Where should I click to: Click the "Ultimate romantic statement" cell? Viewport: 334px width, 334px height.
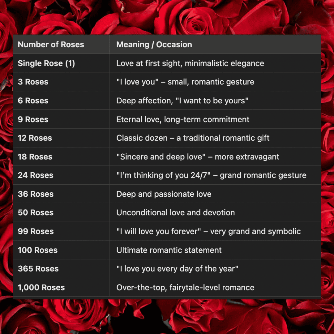tap(169, 250)
